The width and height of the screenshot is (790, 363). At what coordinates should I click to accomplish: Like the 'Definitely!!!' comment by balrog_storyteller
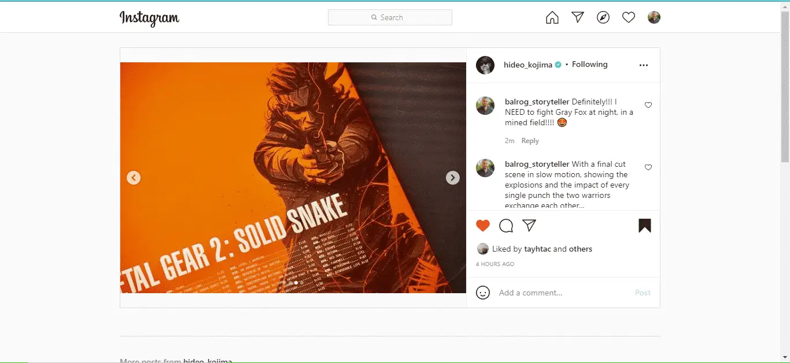pos(648,105)
